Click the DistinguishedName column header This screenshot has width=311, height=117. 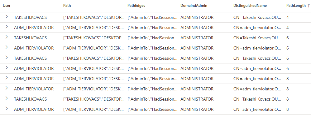coord(250,6)
